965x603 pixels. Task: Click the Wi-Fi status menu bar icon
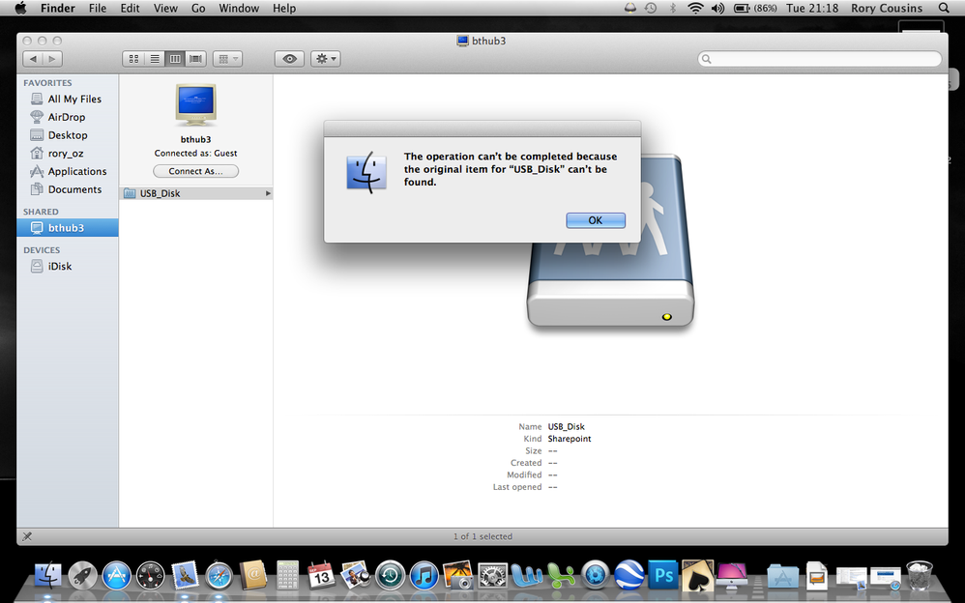click(x=695, y=8)
